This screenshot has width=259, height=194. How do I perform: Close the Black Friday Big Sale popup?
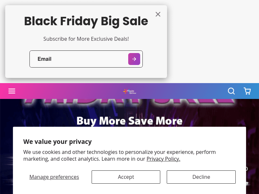[158, 14]
